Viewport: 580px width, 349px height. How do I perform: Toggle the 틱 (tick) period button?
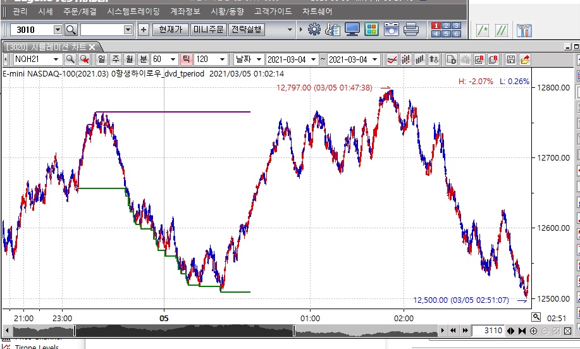187,59
